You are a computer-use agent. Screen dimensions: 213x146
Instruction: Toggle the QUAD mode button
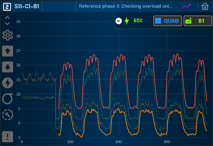[x=167, y=21]
